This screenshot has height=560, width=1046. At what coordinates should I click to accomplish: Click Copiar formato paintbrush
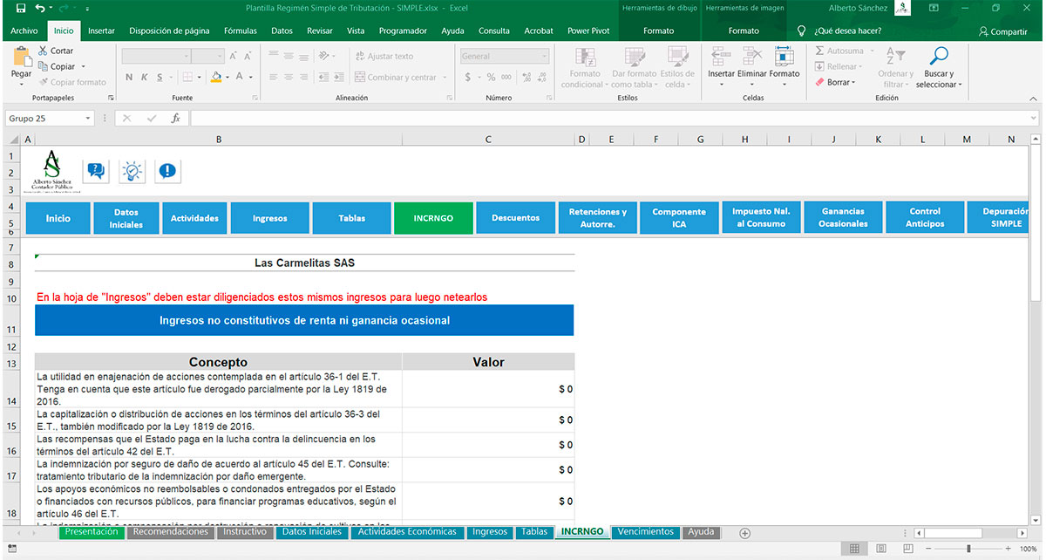[x=71, y=82]
